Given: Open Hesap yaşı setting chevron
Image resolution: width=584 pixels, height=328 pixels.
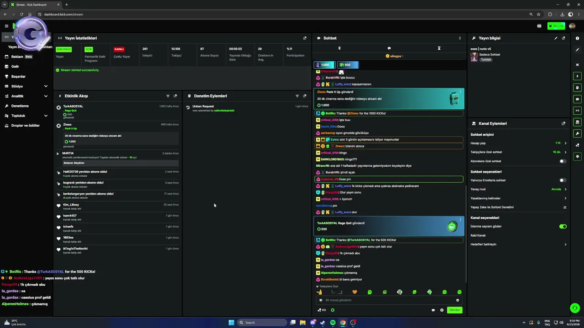Looking at the screenshot, I should (565, 143).
